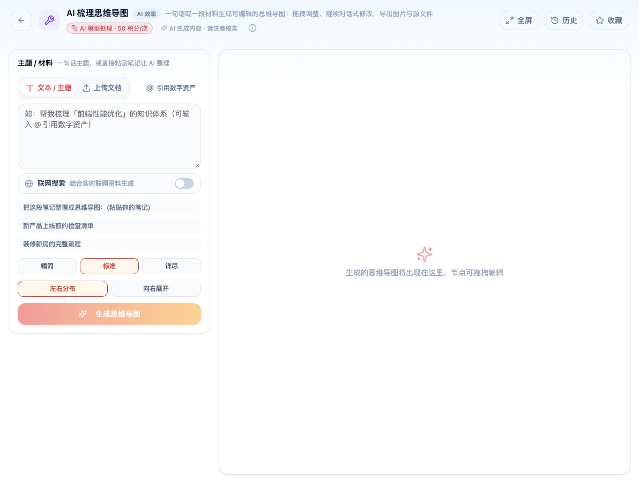Click the AI 模型处理 50 积分/次 badge
639x483 pixels.
click(109, 28)
